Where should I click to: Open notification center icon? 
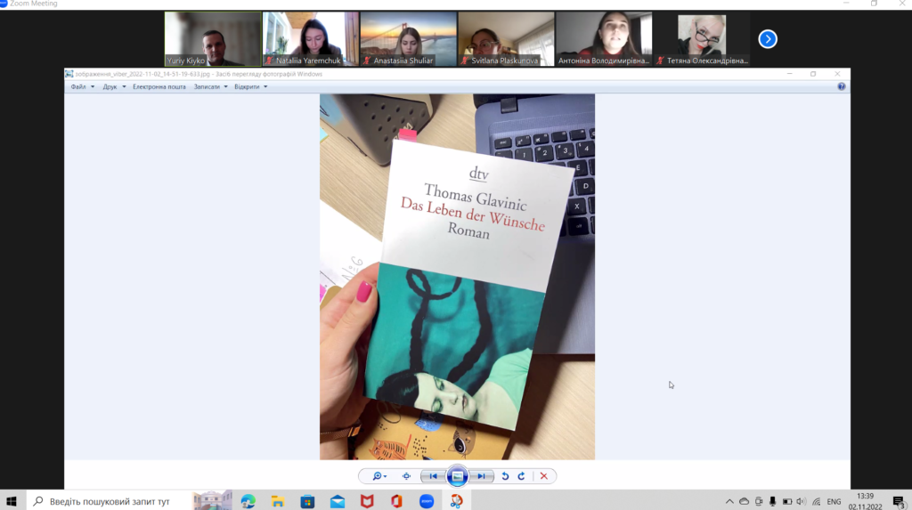coord(899,501)
